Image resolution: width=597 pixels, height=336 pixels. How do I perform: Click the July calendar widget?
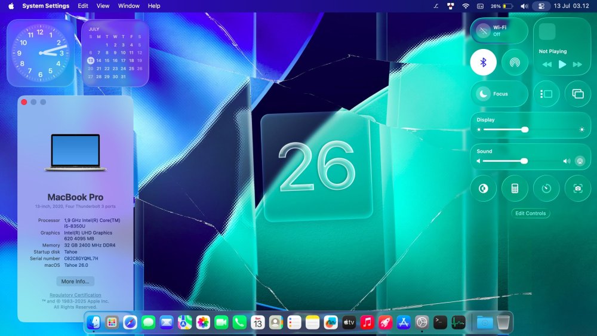(115, 53)
